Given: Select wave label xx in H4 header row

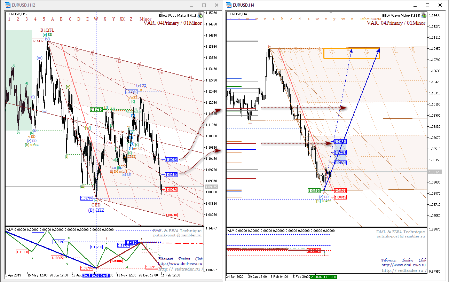Looking at the screenshot, I should [343, 19].
